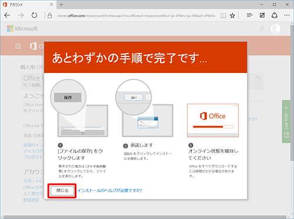
Task: Open the Share icon in toolbar
Action: 275,15
